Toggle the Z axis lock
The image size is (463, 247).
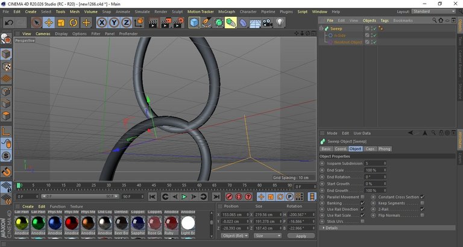click(x=126, y=23)
